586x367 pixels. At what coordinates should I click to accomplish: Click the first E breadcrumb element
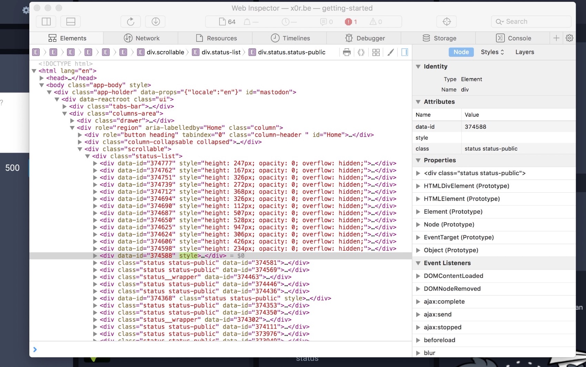[x=36, y=52]
